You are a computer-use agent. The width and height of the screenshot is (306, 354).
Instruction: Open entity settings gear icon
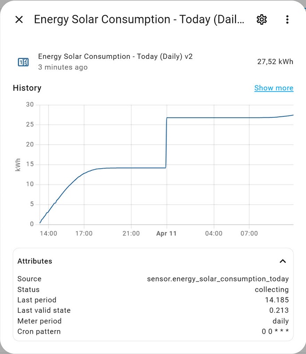[x=262, y=19]
